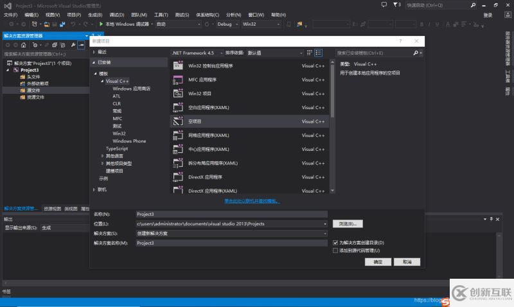Toggle 添加到源代码管理 checkbox
The height and width of the screenshot is (307, 514).
coord(335,250)
